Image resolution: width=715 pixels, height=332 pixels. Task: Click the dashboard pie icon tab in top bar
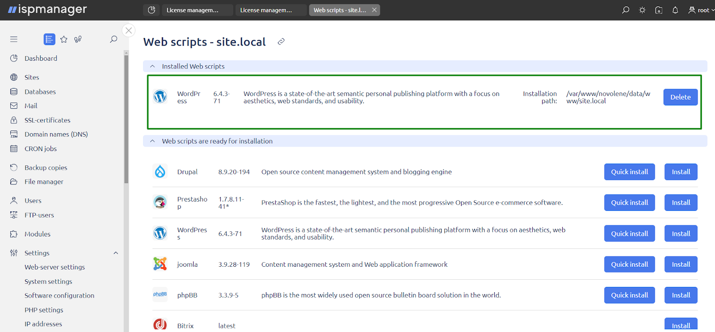tap(151, 10)
